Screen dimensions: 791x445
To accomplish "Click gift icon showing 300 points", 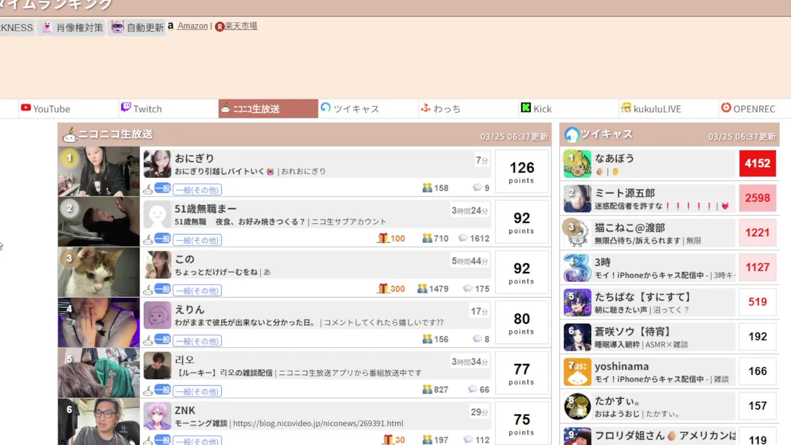I will tap(383, 288).
